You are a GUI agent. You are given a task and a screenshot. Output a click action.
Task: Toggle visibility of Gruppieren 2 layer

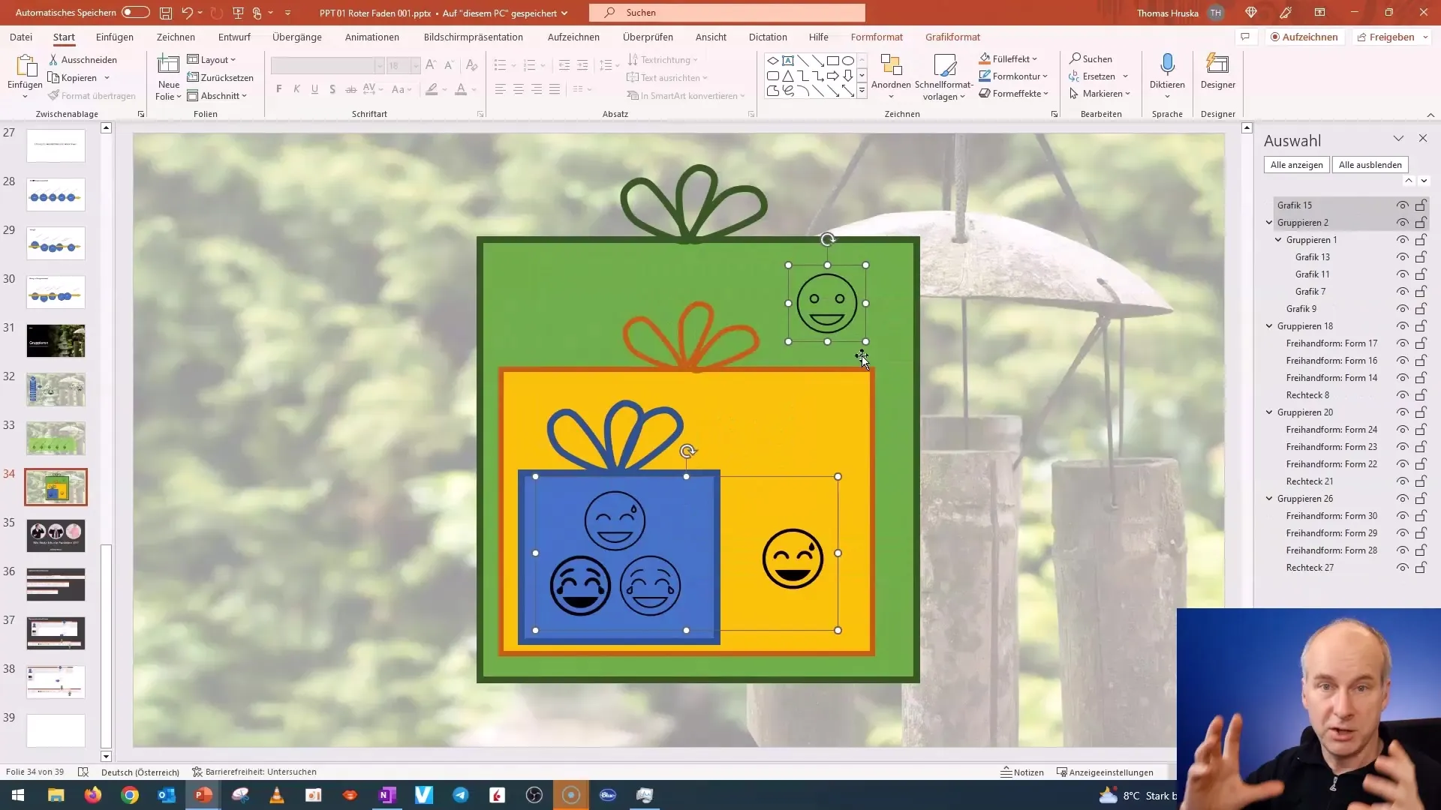(1403, 221)
